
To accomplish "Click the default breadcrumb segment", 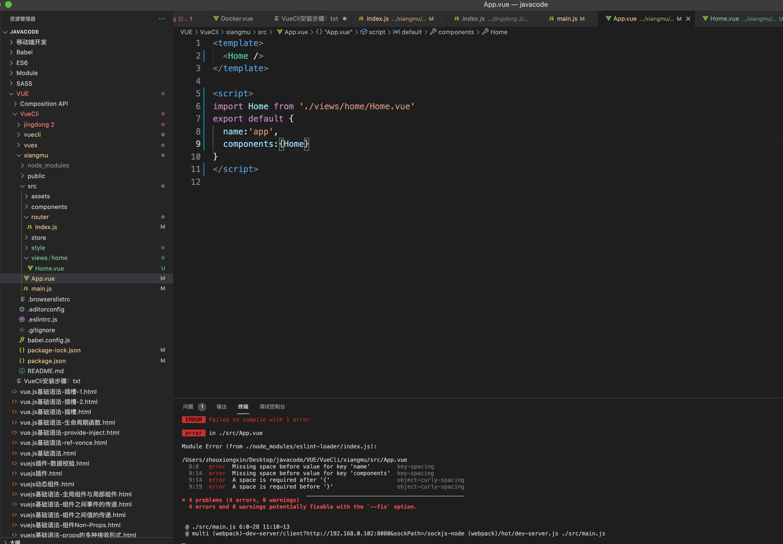I will pyautogui.click(x=412, y=32).
